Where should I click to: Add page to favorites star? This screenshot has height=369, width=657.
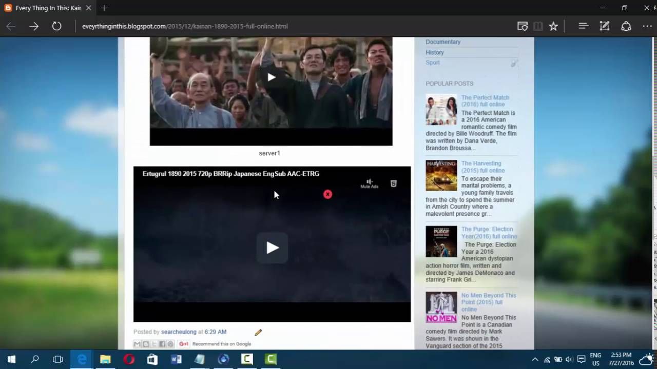point(553,26)
